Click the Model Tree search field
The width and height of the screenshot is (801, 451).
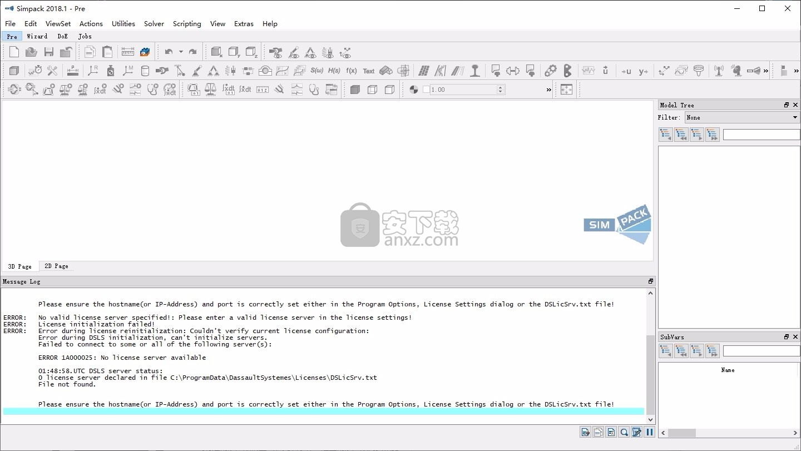(761, 134)
